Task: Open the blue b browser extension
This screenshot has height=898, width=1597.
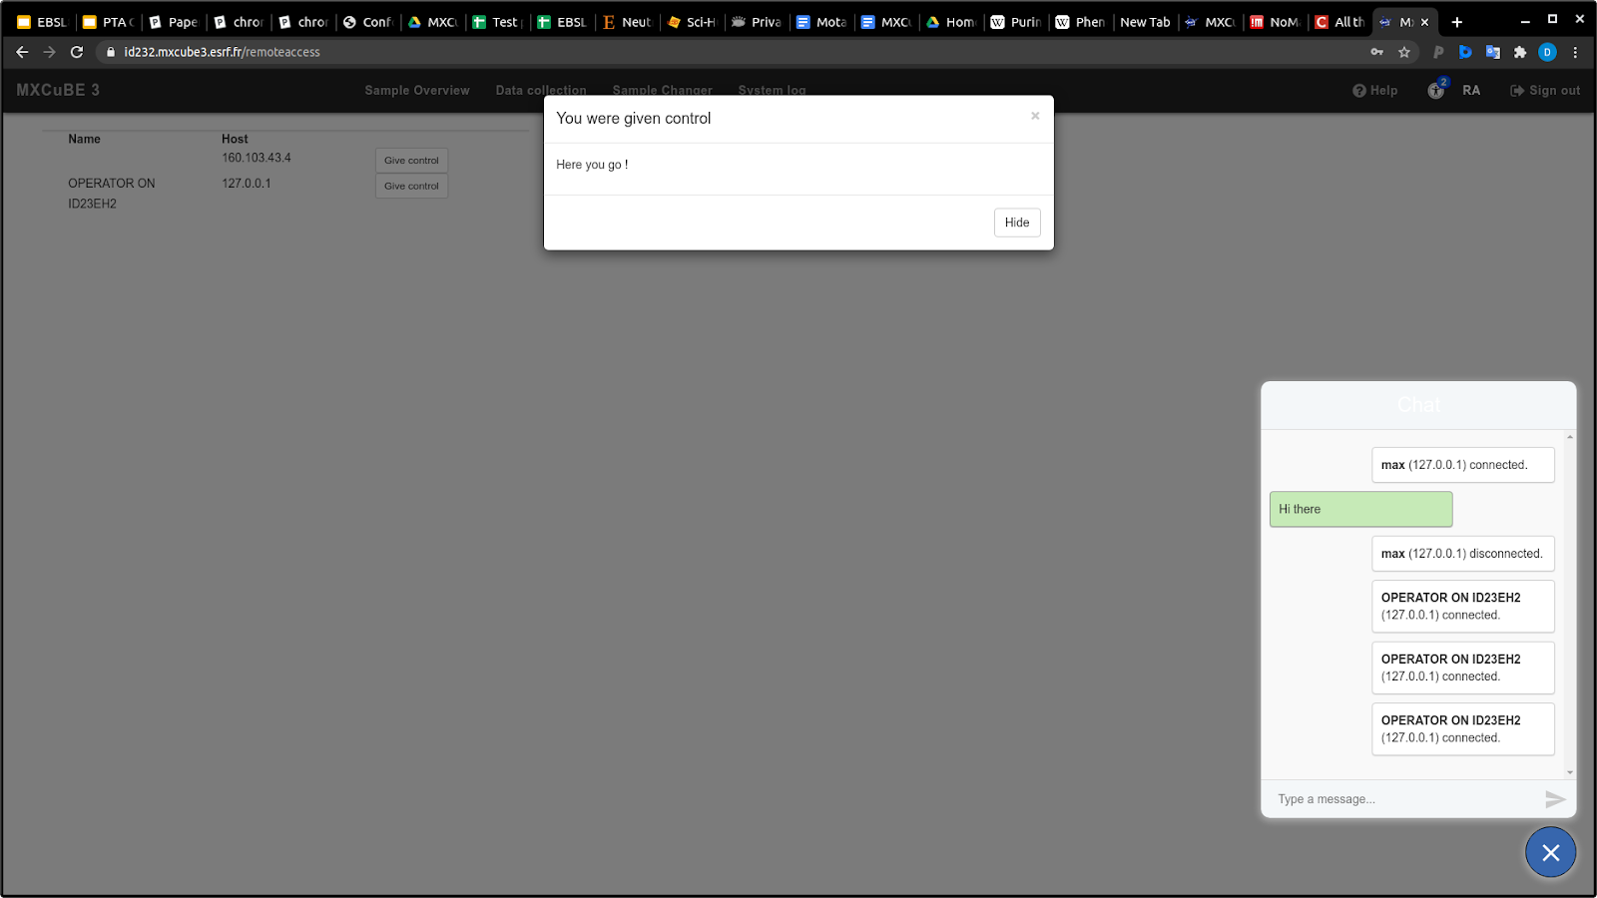Action: click(1465, 52)
